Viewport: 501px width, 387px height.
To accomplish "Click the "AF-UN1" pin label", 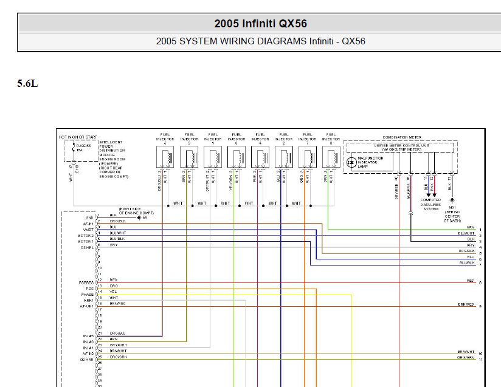I will tap(86, 306).
